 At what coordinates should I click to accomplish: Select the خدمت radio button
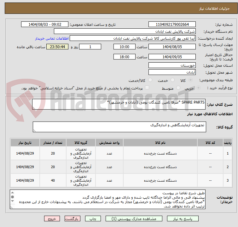(x=172, y=80)
